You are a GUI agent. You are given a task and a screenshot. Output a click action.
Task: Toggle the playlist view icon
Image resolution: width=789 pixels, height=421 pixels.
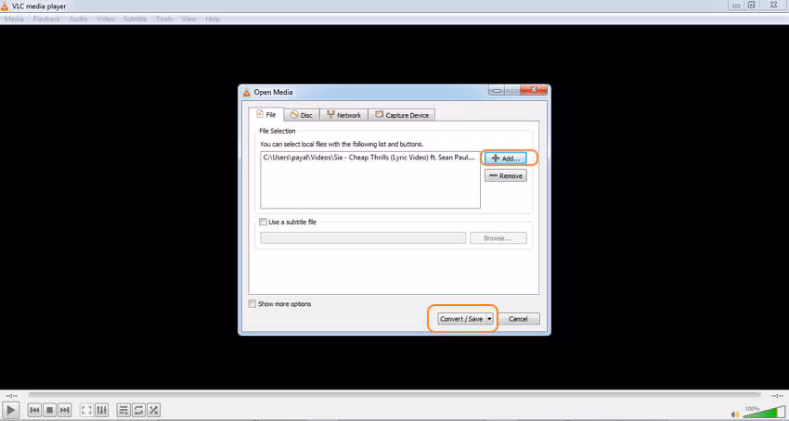pos(123,410)
